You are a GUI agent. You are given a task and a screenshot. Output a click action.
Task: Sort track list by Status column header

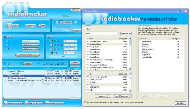coord(77,68)
